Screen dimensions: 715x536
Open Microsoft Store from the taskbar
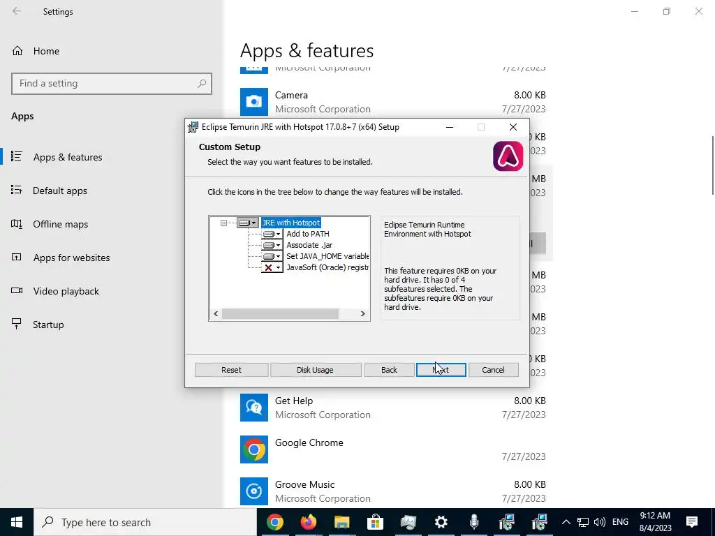pos(375,522)
